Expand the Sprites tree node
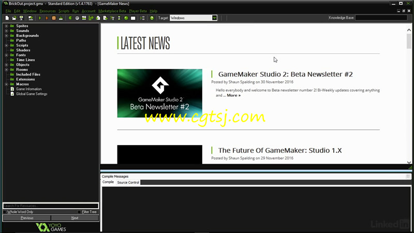Image resolution: width=414 pixels, height=233 pixels. tap(6, 26)
